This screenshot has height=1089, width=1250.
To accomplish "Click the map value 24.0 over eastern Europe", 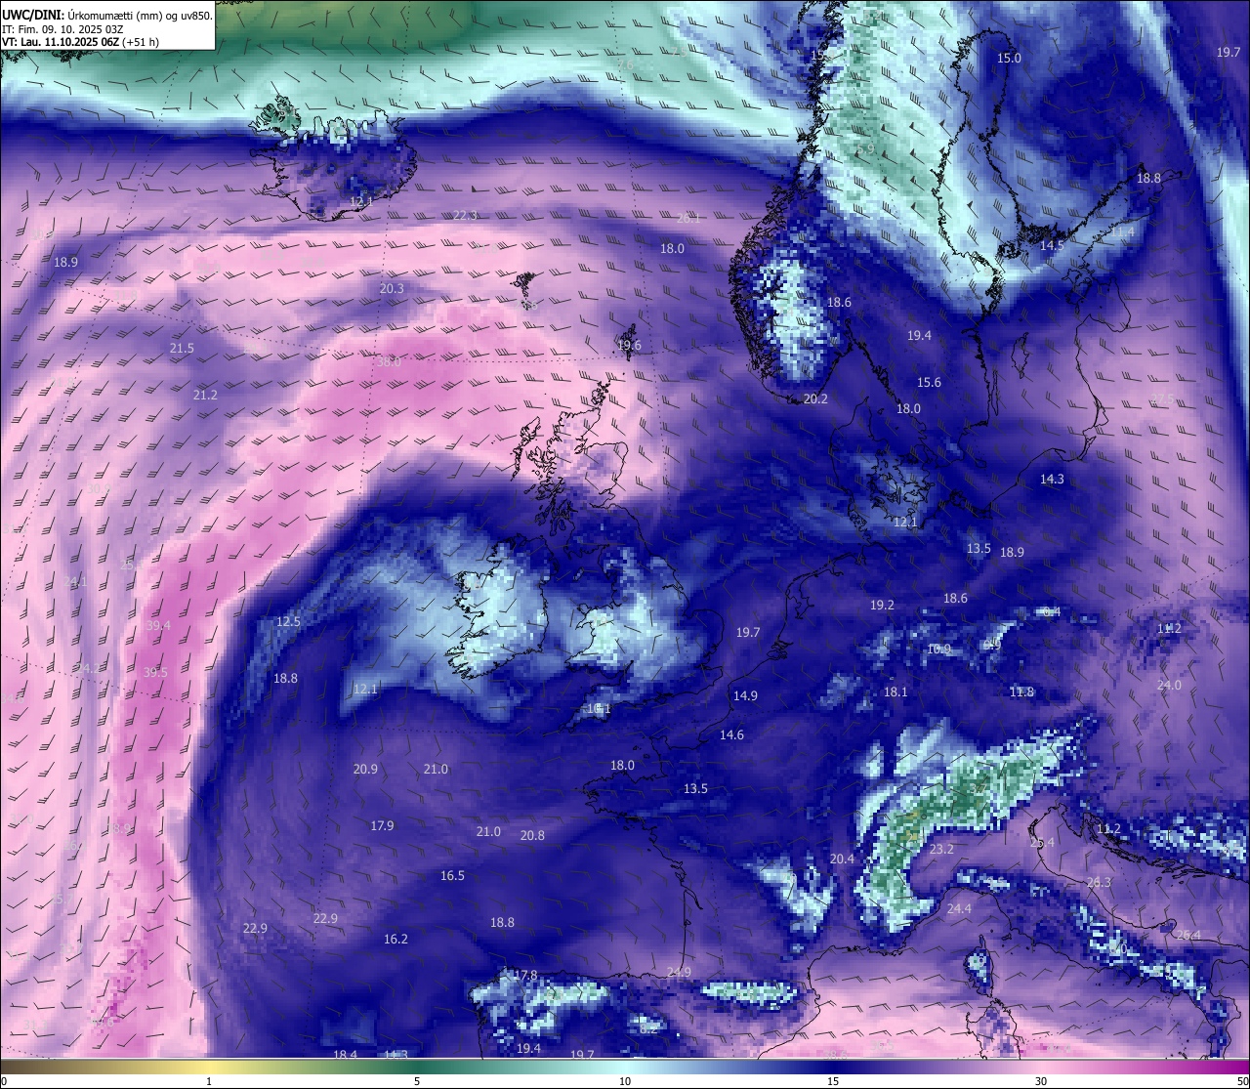I will [1169, 686].
